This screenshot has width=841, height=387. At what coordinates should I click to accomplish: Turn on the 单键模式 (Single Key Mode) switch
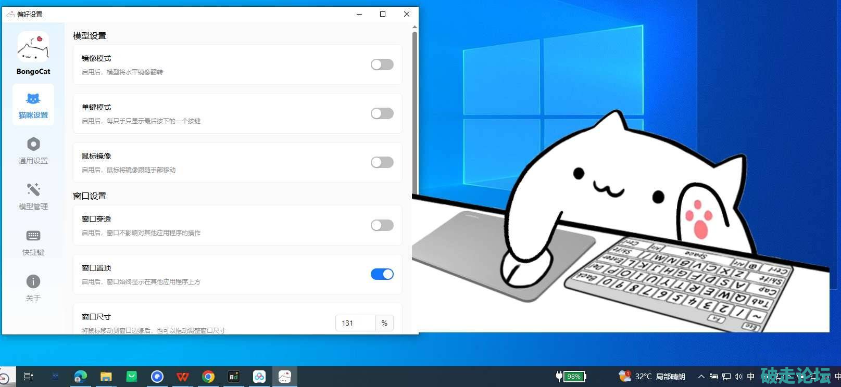pos(382,113)
